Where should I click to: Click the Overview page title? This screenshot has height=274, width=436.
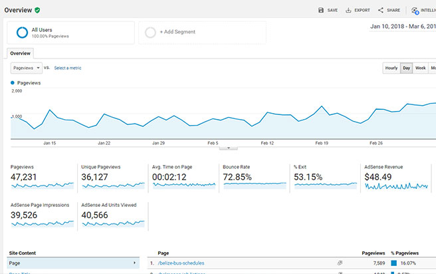pos(18,10)
